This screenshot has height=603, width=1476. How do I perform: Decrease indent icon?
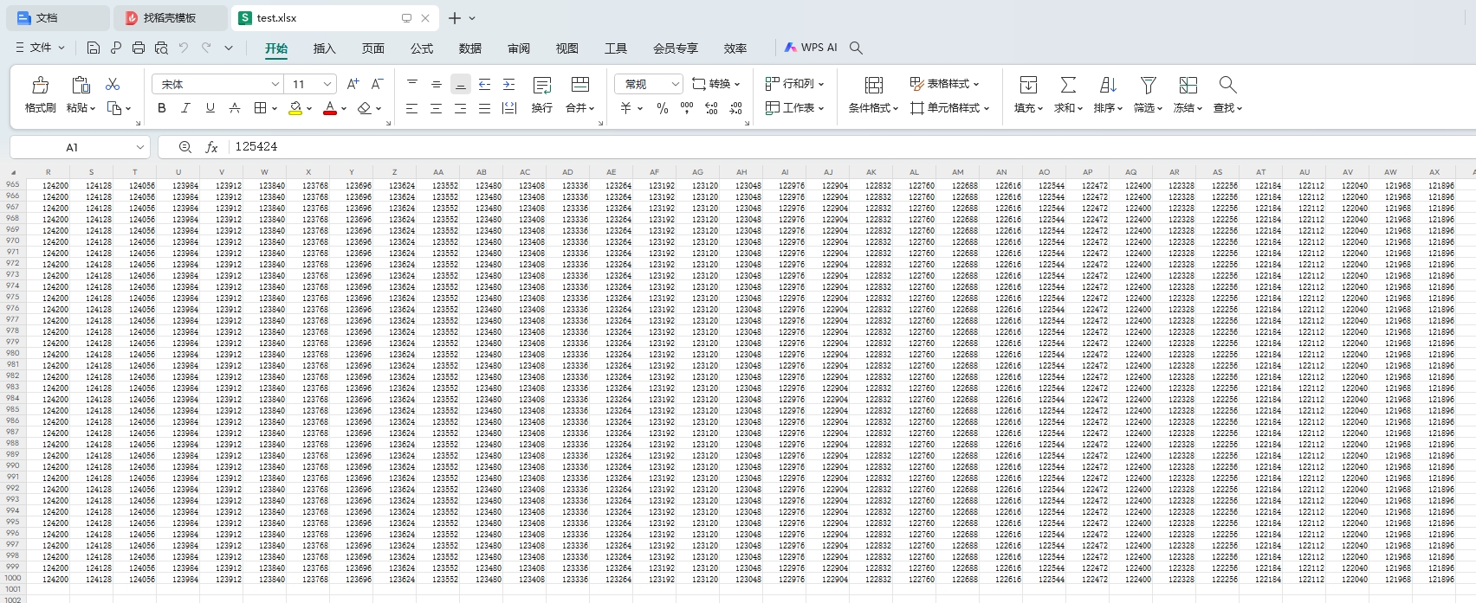pyautogui.click(x=484, y=84)
